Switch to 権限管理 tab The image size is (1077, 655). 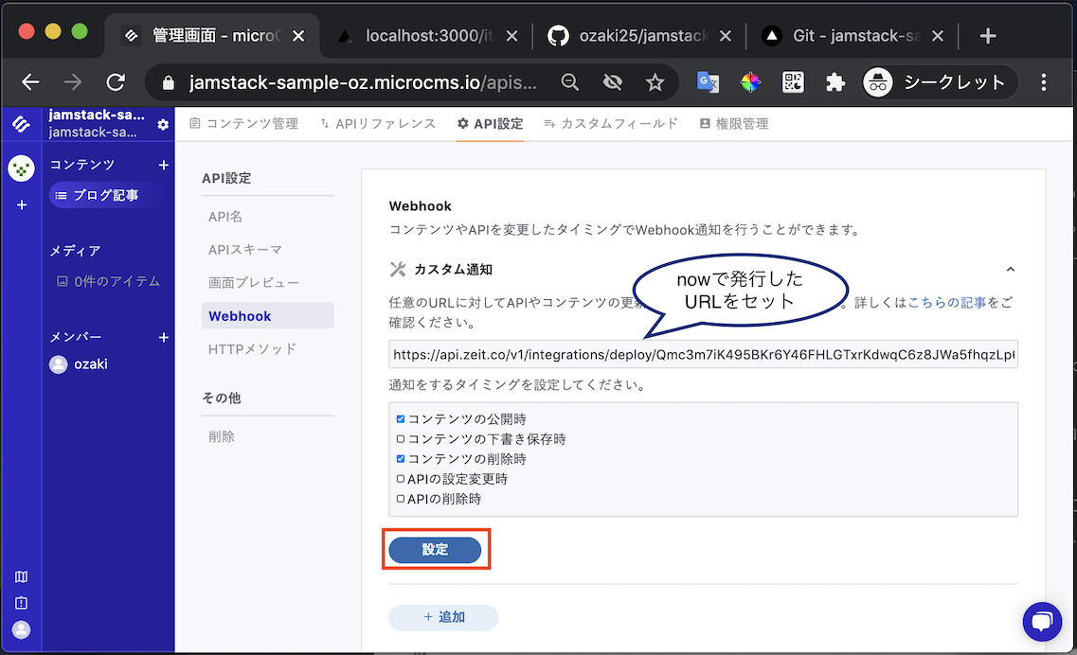coord(733,124)
